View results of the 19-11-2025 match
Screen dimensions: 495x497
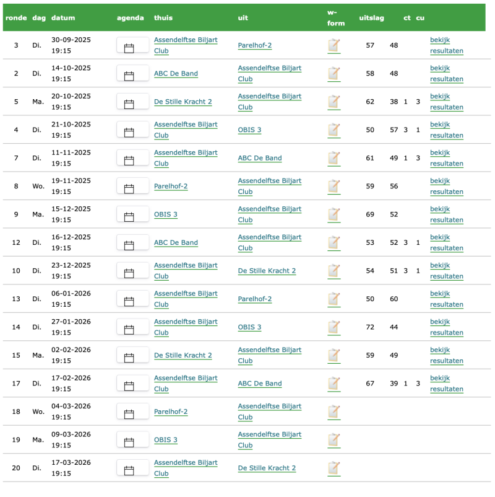(x=446, y=186)
